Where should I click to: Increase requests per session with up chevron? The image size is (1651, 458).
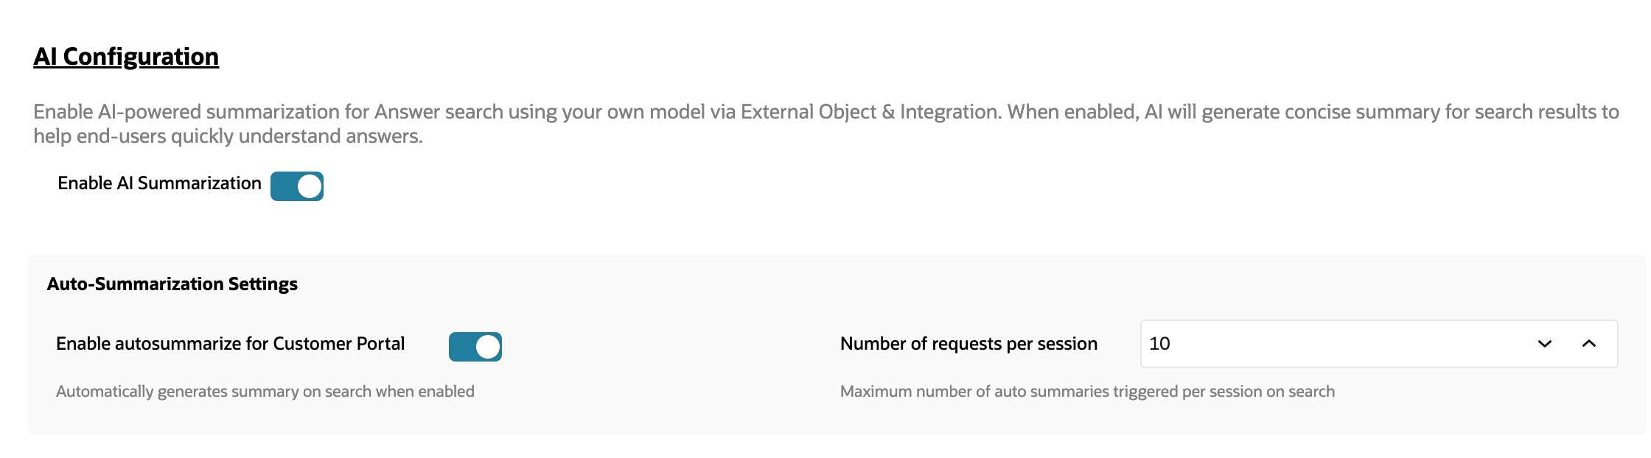tap(1589, 344)
